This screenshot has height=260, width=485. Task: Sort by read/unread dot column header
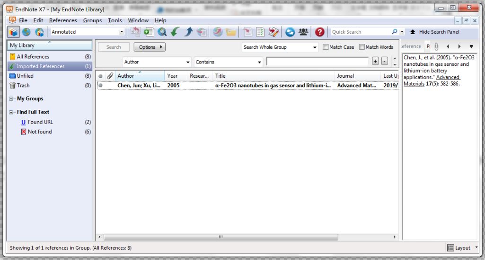pyautogui.click(x=100, y=76)
